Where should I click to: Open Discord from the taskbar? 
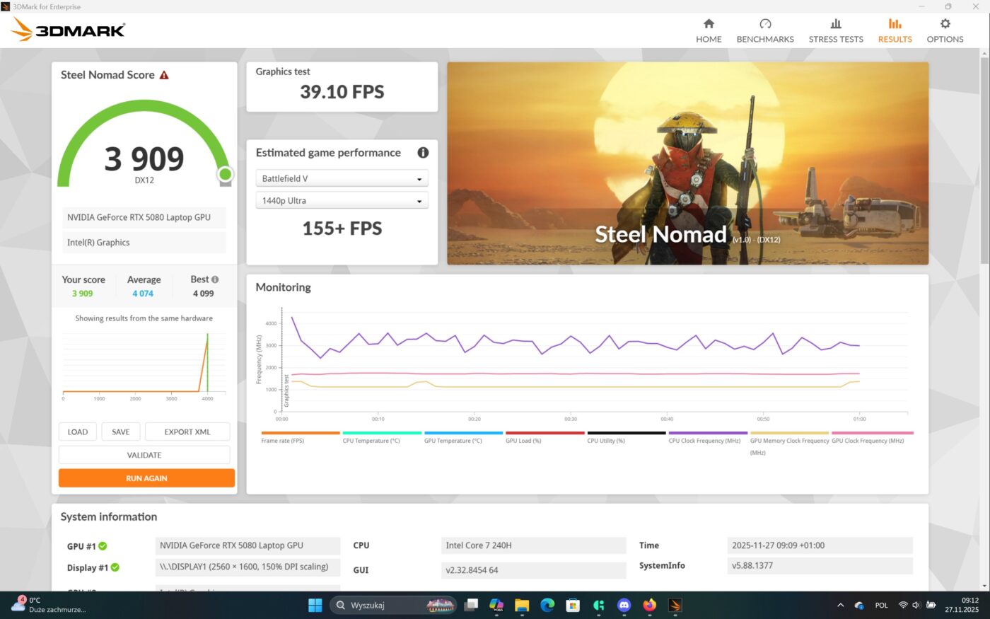[x=624, y=605]
